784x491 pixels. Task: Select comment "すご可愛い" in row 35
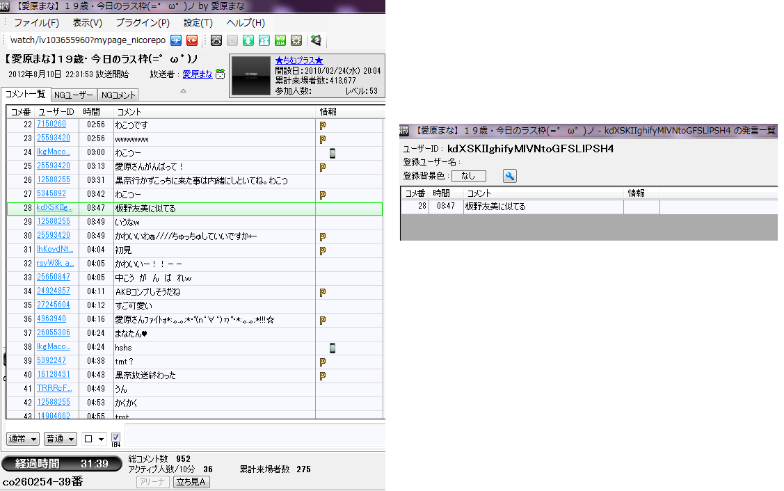pyautogui.click(x=134, y=306)
